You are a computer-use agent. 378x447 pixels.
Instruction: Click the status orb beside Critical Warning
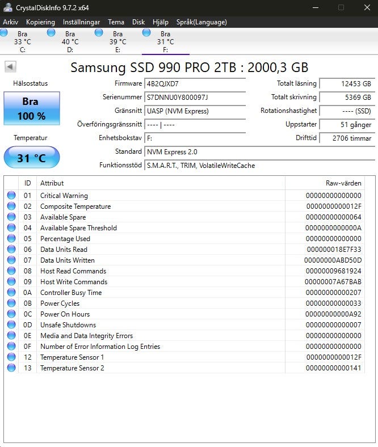(x=11, y=195)
